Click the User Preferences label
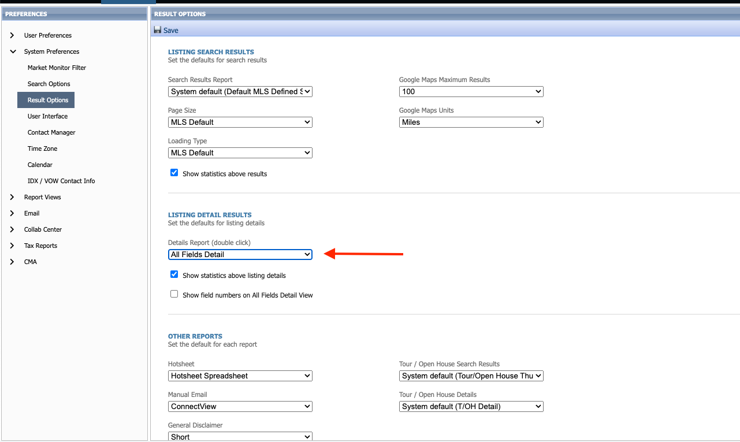The width and height of the screenshot is (740, 442). pyautogui.click(x=48, y=35)
